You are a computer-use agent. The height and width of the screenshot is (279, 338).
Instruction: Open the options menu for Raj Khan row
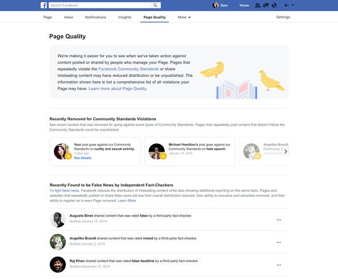pyautogui.click(x=279, y=265)
